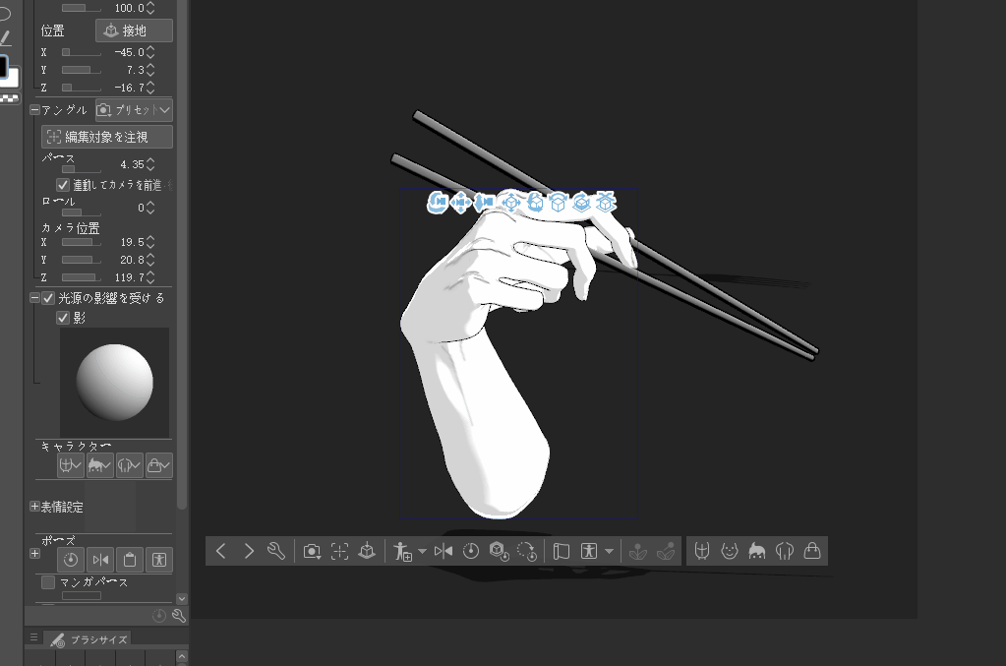The width and height of the screenshot is (1006, 666).
Task: Open the character model dropdown under キャラクター
Action: (69, 464)
